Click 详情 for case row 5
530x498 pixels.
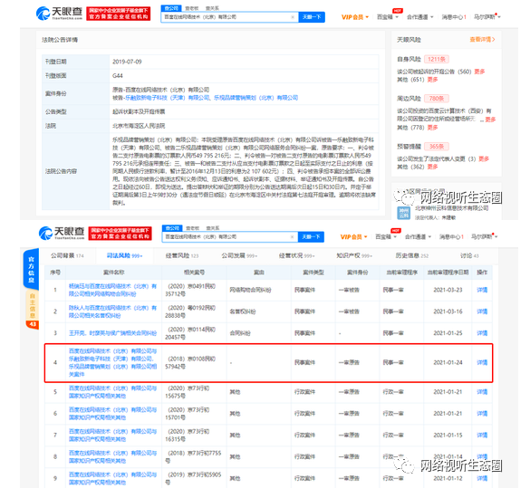click(482, 392)
